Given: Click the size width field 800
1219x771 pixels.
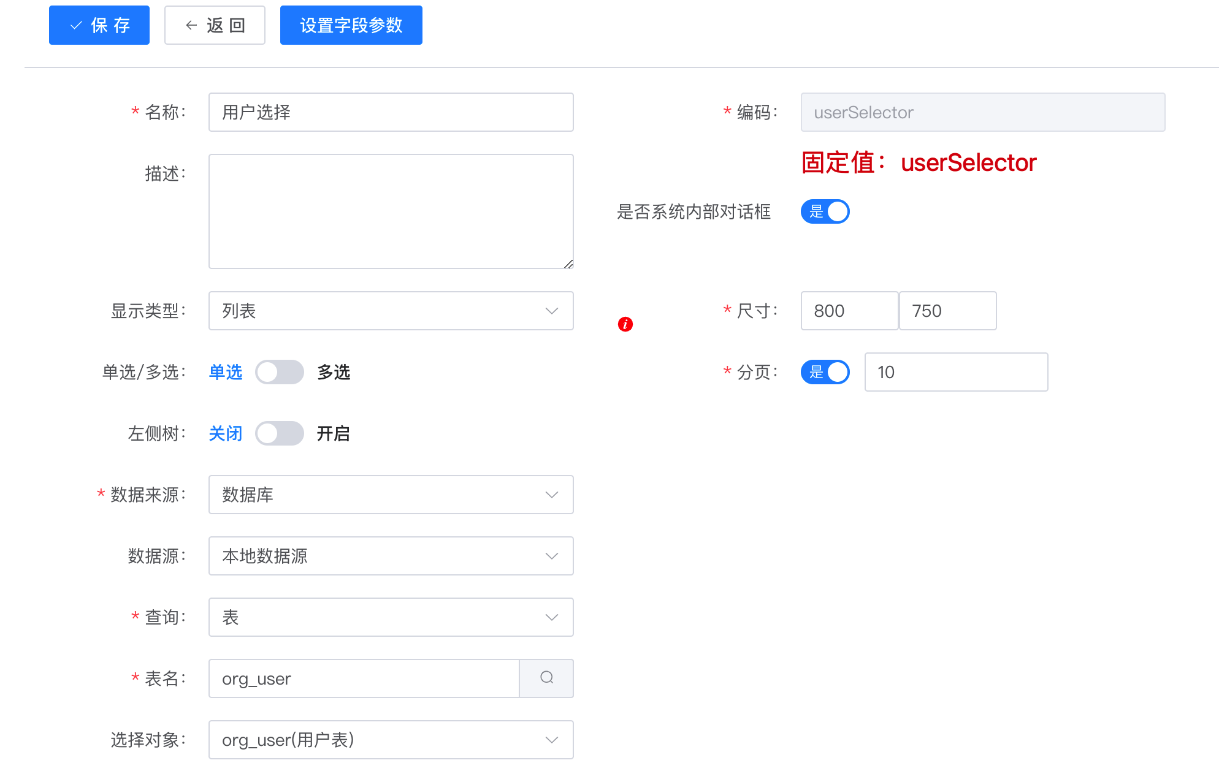Looking at the screenshot, I should (849, 311).
